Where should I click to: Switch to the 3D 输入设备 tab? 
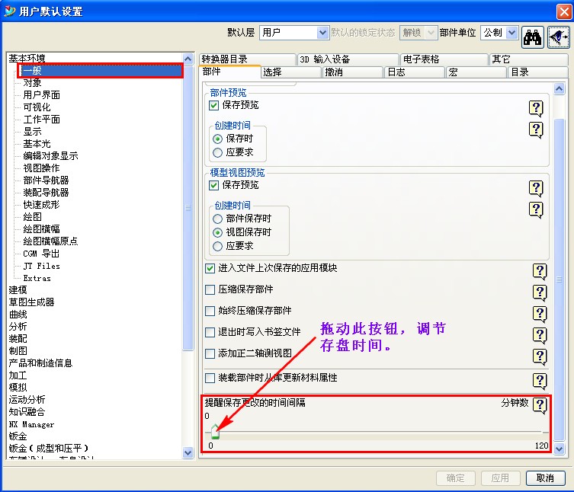(348, 59)
